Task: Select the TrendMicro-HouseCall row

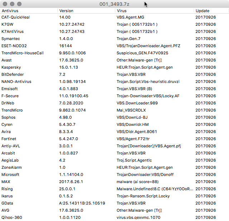Action: pyautogui.click(x=114, y=53)
